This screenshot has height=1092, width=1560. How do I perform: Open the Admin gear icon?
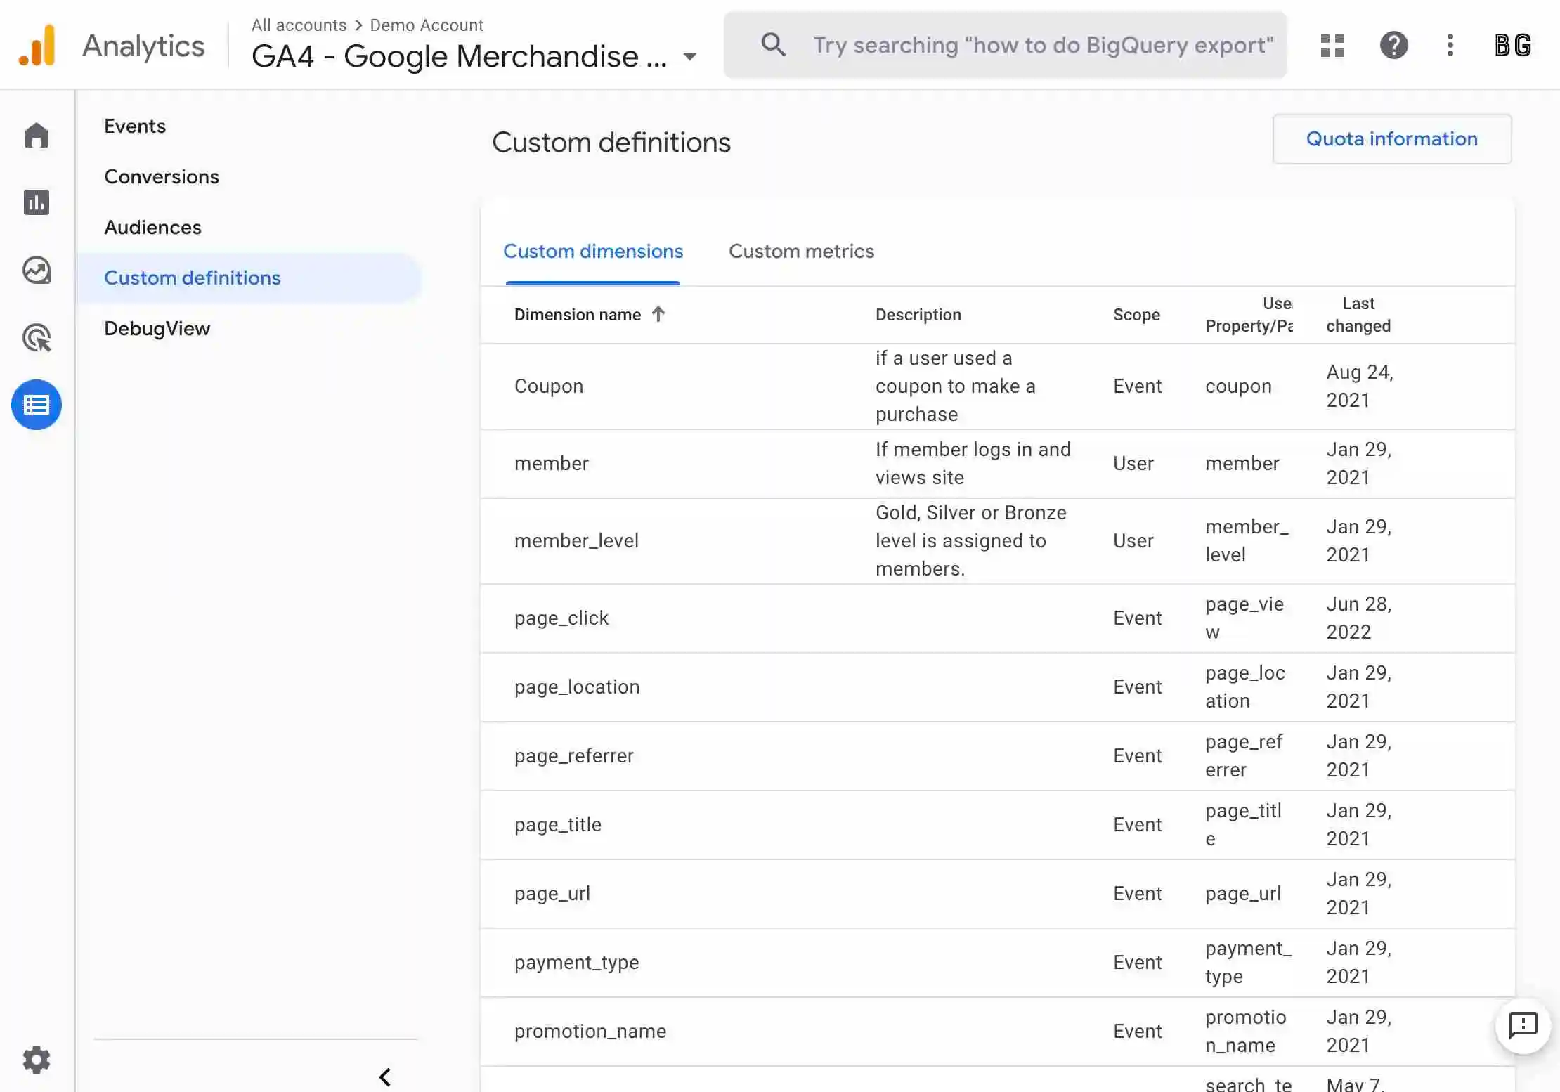[x=37, y=1059]
